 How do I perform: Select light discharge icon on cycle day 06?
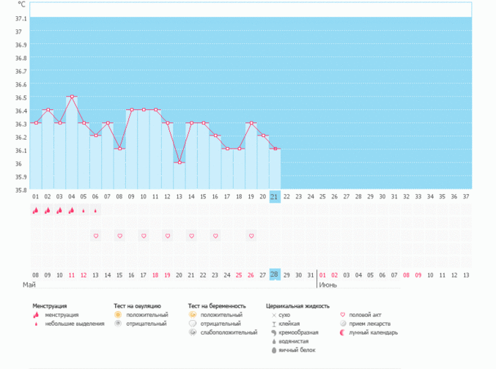tap(95, 211)
